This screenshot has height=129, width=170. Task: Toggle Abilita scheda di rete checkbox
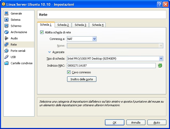tap(42, 32)
